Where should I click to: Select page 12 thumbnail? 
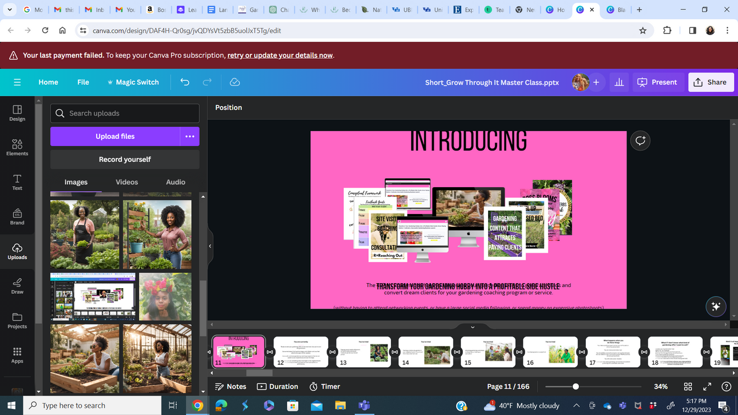click(x=301, y=352)
